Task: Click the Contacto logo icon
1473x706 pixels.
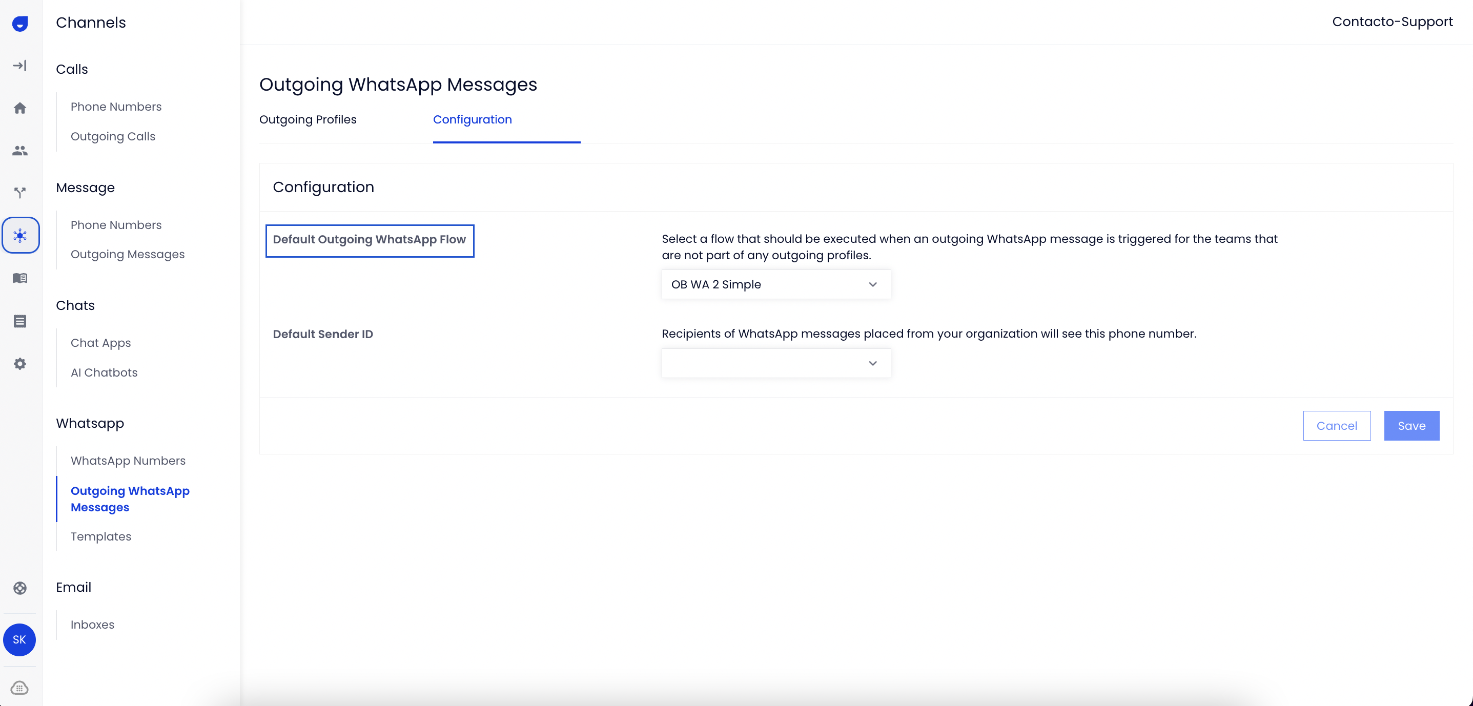Action: 20,24
